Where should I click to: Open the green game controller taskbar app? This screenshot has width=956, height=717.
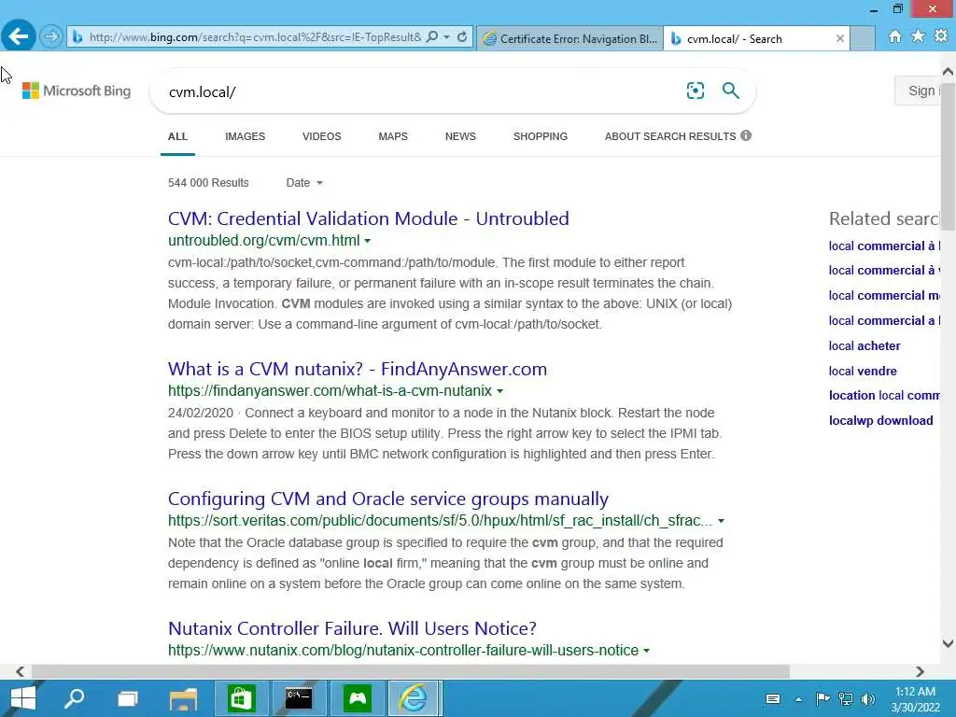[x=358, y=698]
